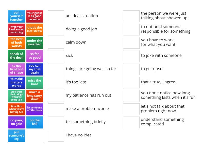Click the answer box next to 'sick'

tap(56, 55)
